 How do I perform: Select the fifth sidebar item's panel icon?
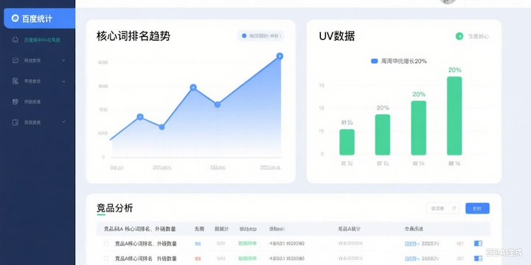[x=15, y=122]
